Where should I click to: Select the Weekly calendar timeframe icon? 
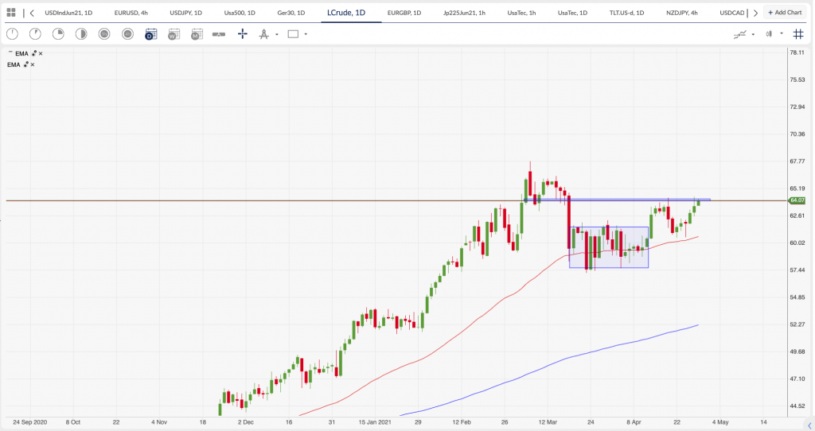point(174,34)
